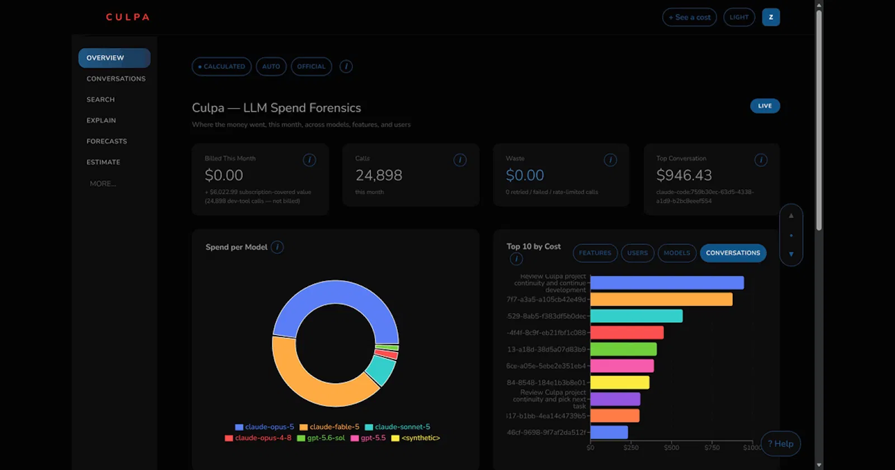Click the info icon under Top 10 by Cost
The image size is (895, 470).
pos(516,259)
